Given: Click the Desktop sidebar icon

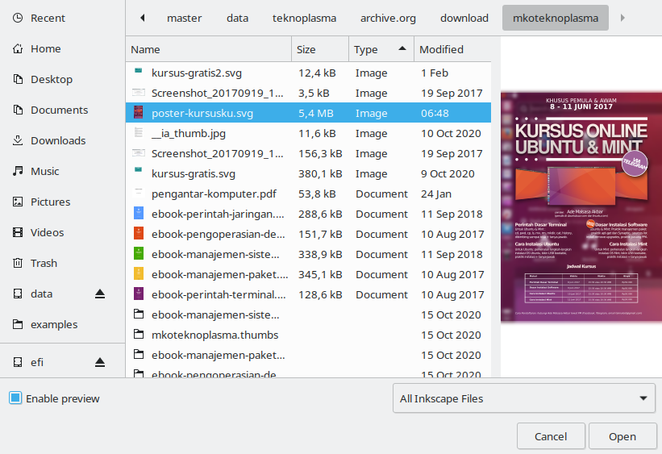Looking at the screenshot, I should coord(18,79).
